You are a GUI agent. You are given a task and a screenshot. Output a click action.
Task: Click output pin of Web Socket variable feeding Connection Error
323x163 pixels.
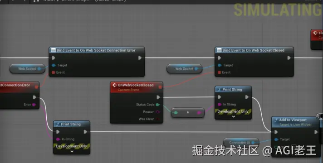tap(39, 69)
